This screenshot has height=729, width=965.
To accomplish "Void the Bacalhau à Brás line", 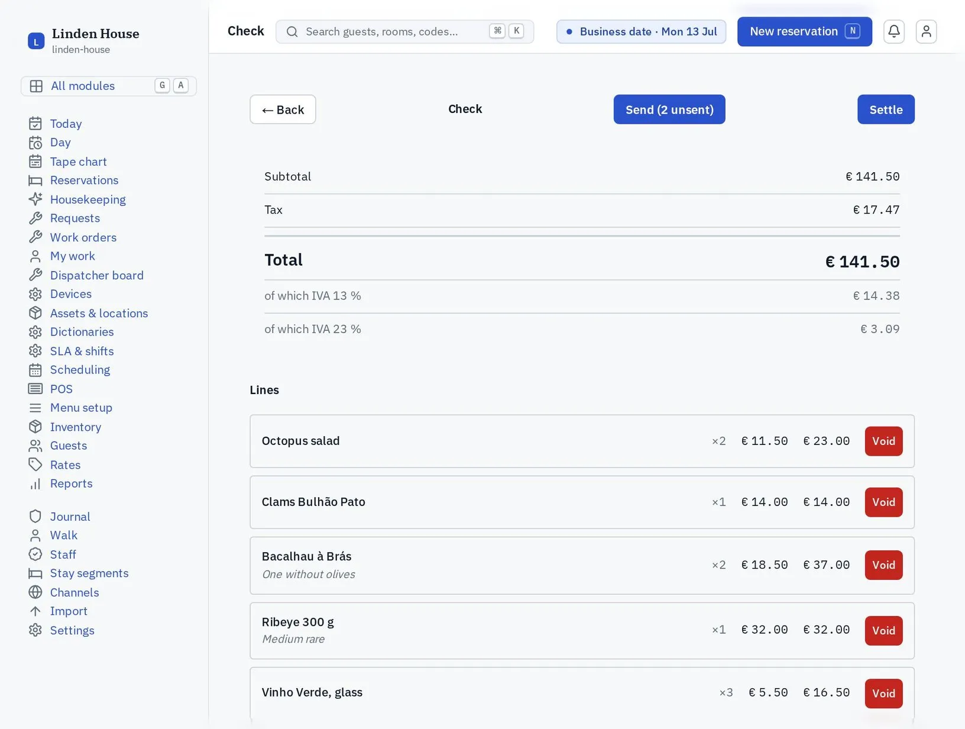I will pos(883,565).
